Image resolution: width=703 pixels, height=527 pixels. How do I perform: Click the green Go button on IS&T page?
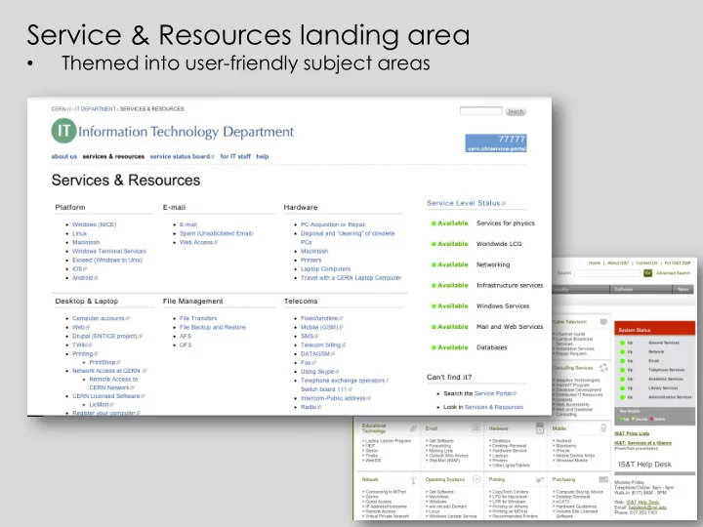pos(647,273)
